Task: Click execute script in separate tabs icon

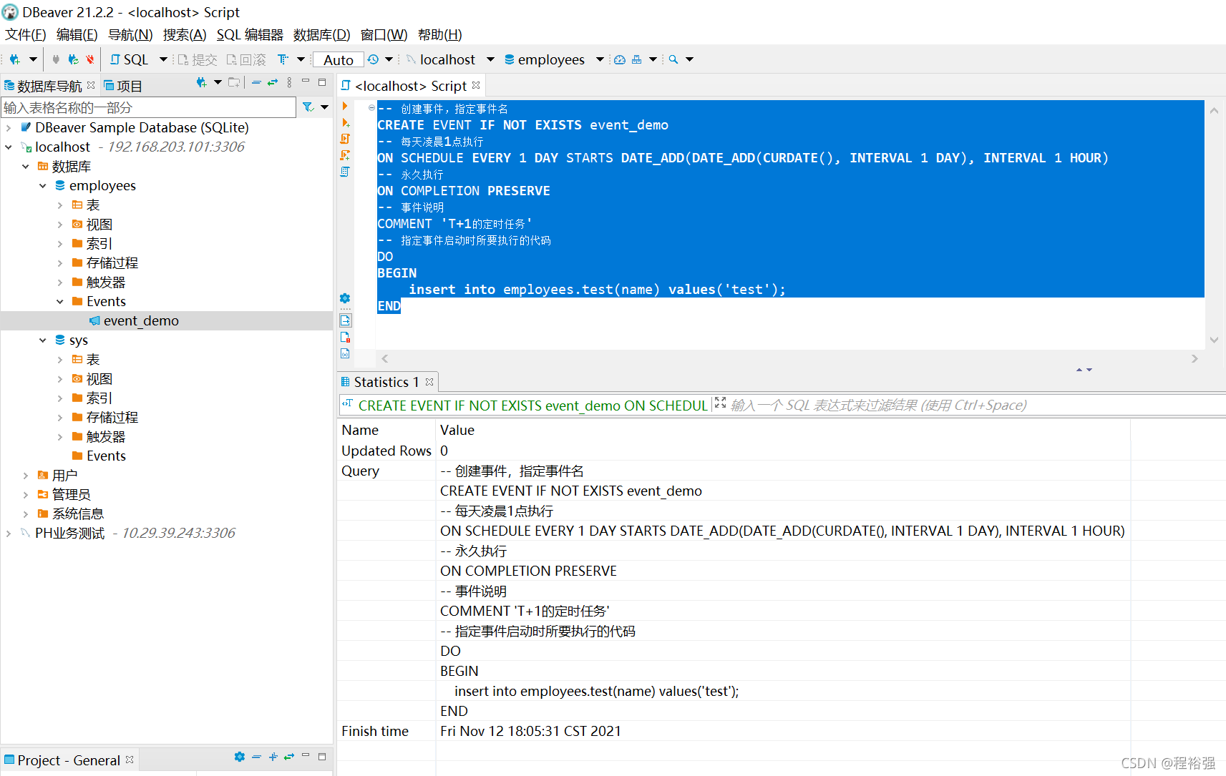Action: tap(345, 155)
